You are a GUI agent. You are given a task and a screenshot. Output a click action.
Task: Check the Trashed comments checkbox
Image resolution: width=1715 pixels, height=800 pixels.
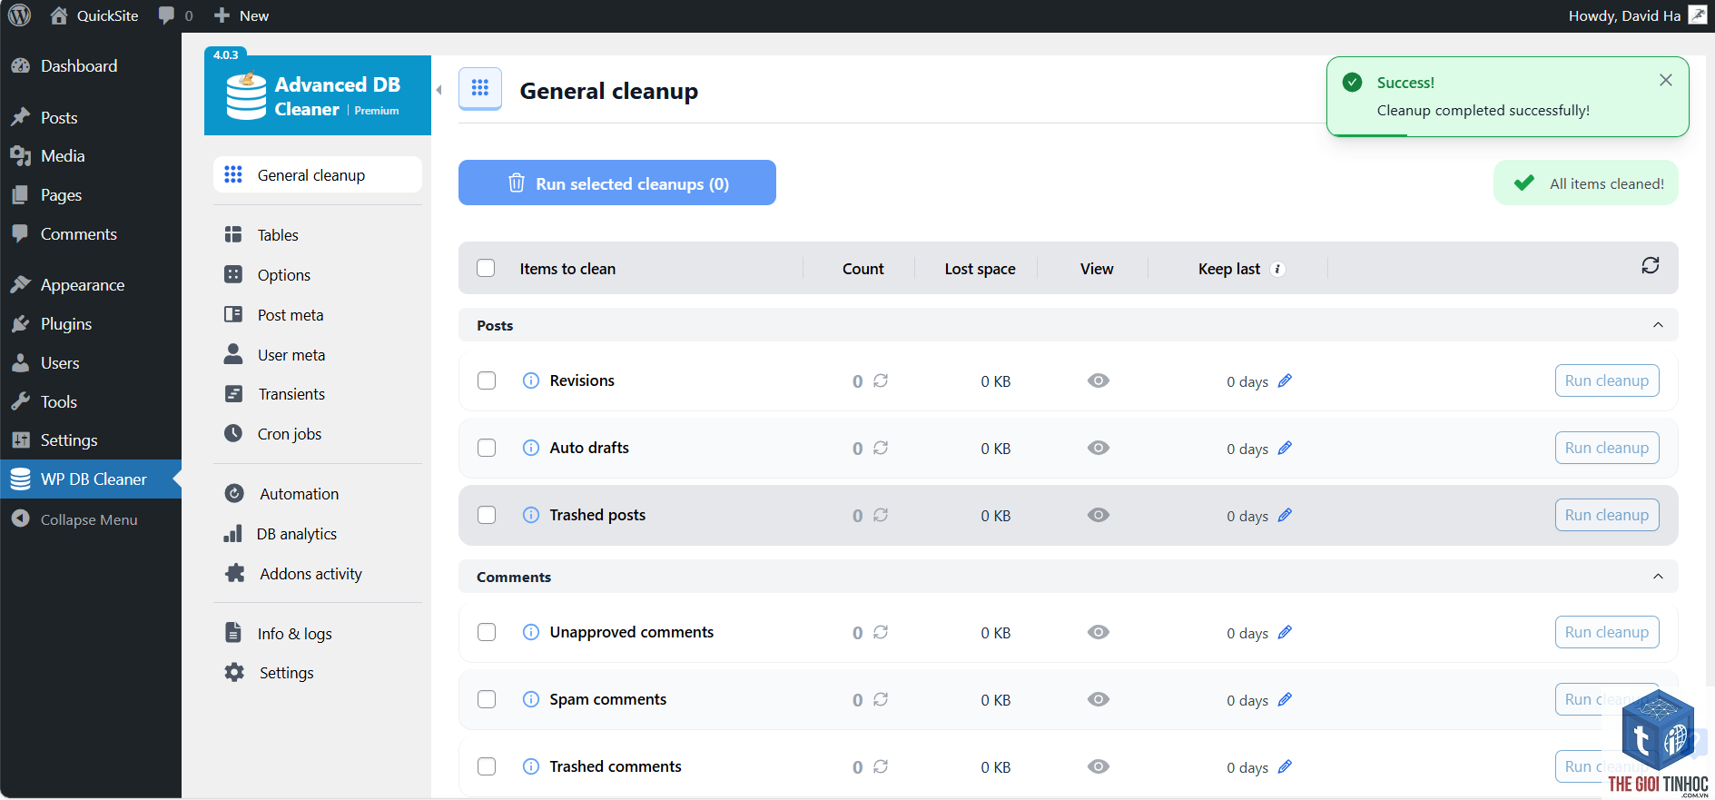487,766
